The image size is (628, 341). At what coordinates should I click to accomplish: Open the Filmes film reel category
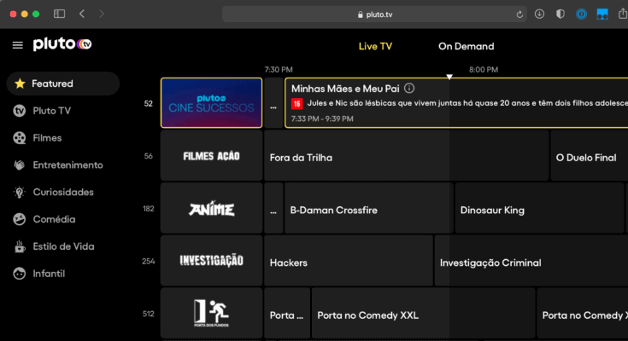coord(38,138)
